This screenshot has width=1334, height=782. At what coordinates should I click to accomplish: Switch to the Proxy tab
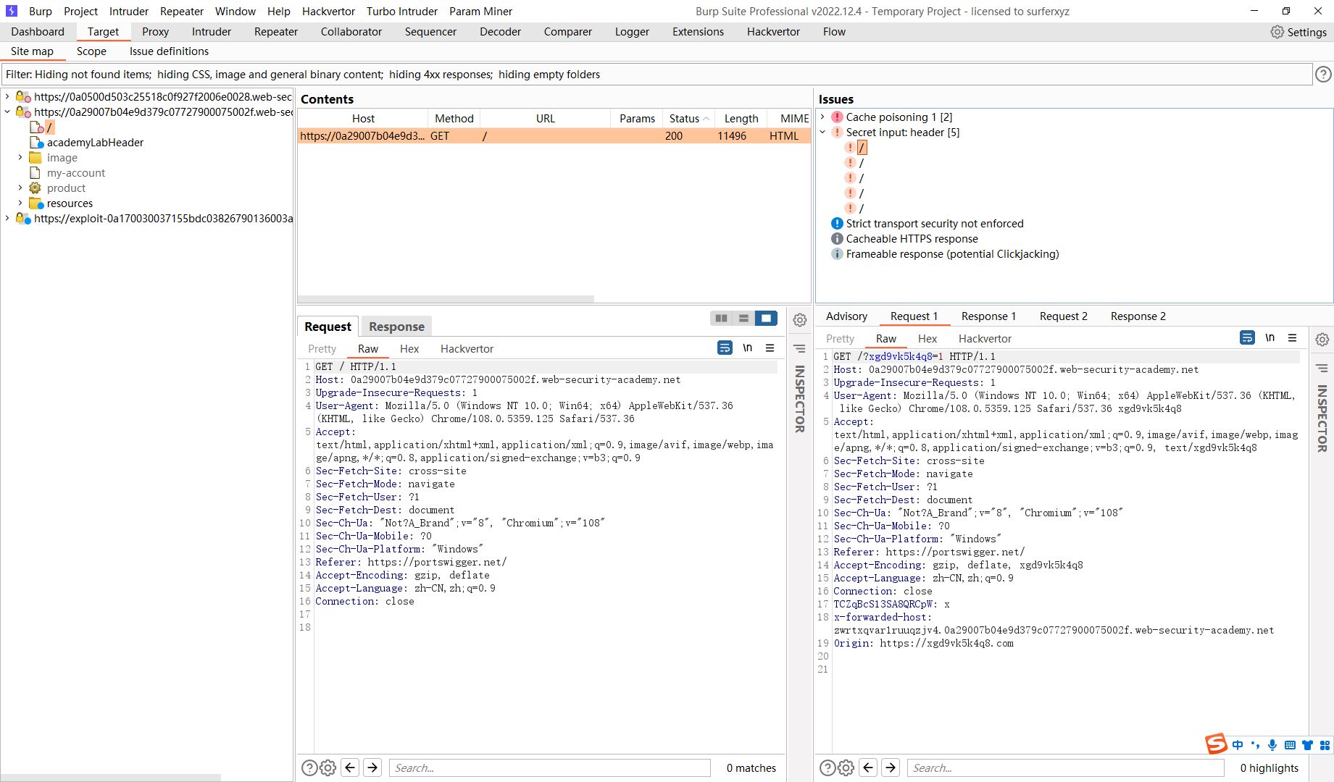pyautogui.click(x=155, y=32)
